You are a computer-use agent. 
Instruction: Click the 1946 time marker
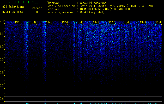(x=96, y=22)
